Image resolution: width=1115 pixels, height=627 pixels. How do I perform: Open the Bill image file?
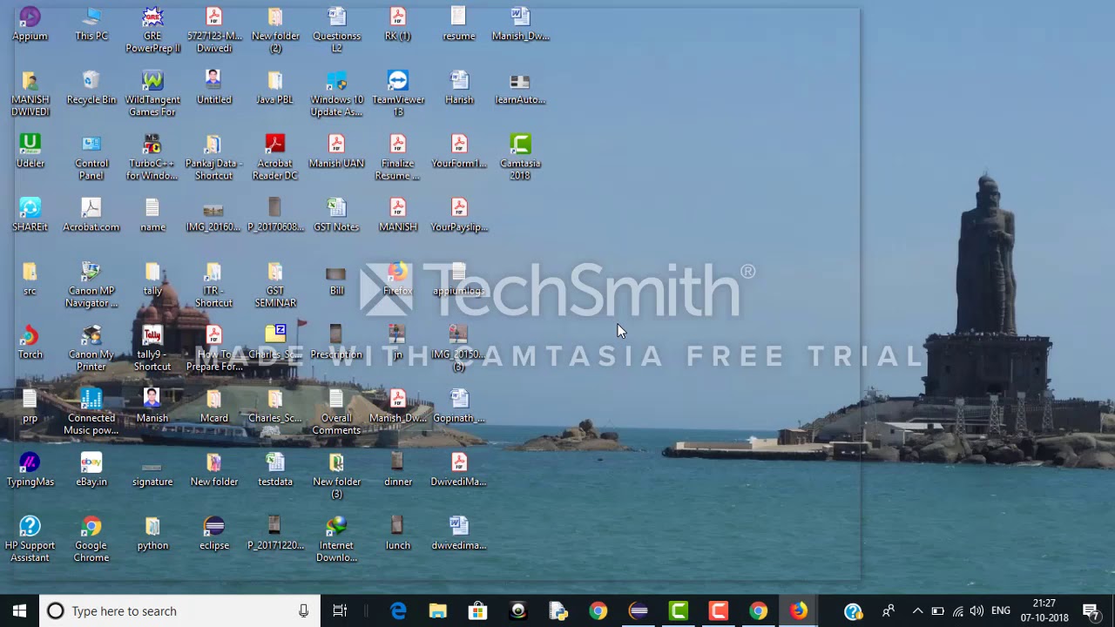click(x=336, y=279)
